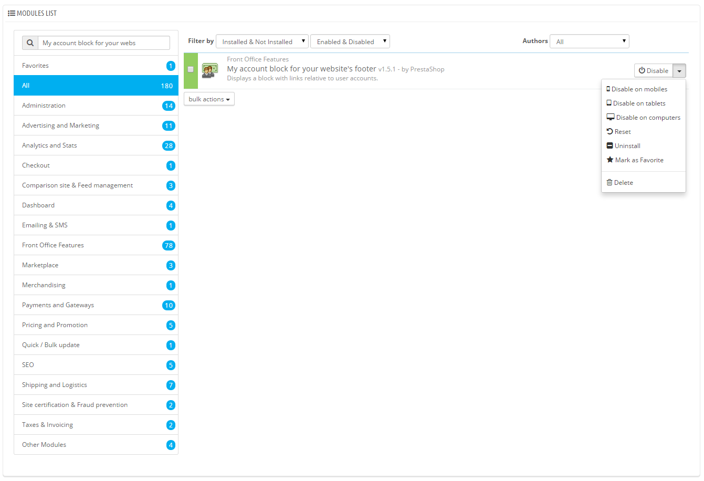Viewport: 704px width, 481px height.
Task: Open the Marketplace category
Action: [x=96, y=265]
